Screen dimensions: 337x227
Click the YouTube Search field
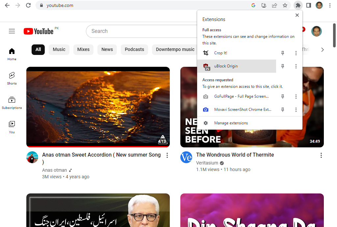click(x=142, y=31)
